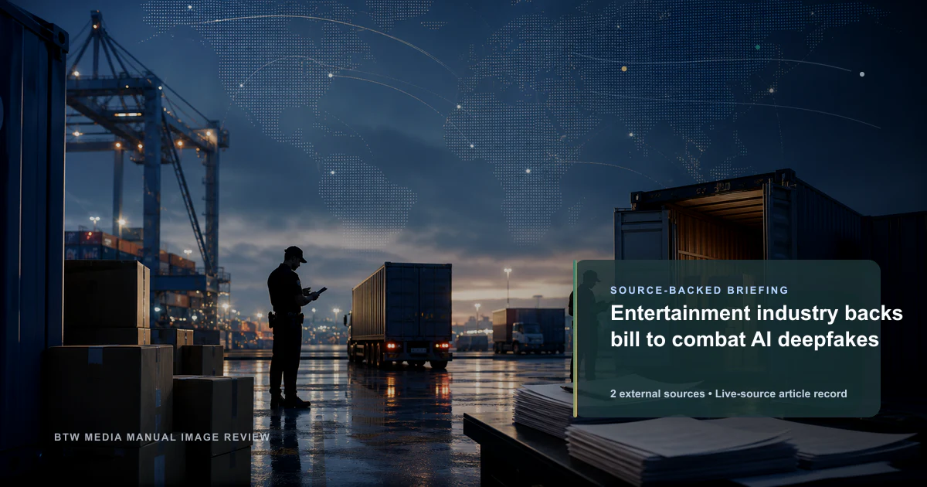
Task: Click the BTW MEDIA MANUAL IMAGE REVIEW watermark
Action: pyautogui.click(x=162, y=437)
